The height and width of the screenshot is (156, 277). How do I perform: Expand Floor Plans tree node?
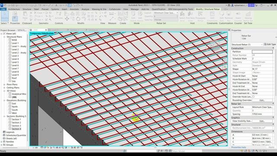[x=4, y=84]
